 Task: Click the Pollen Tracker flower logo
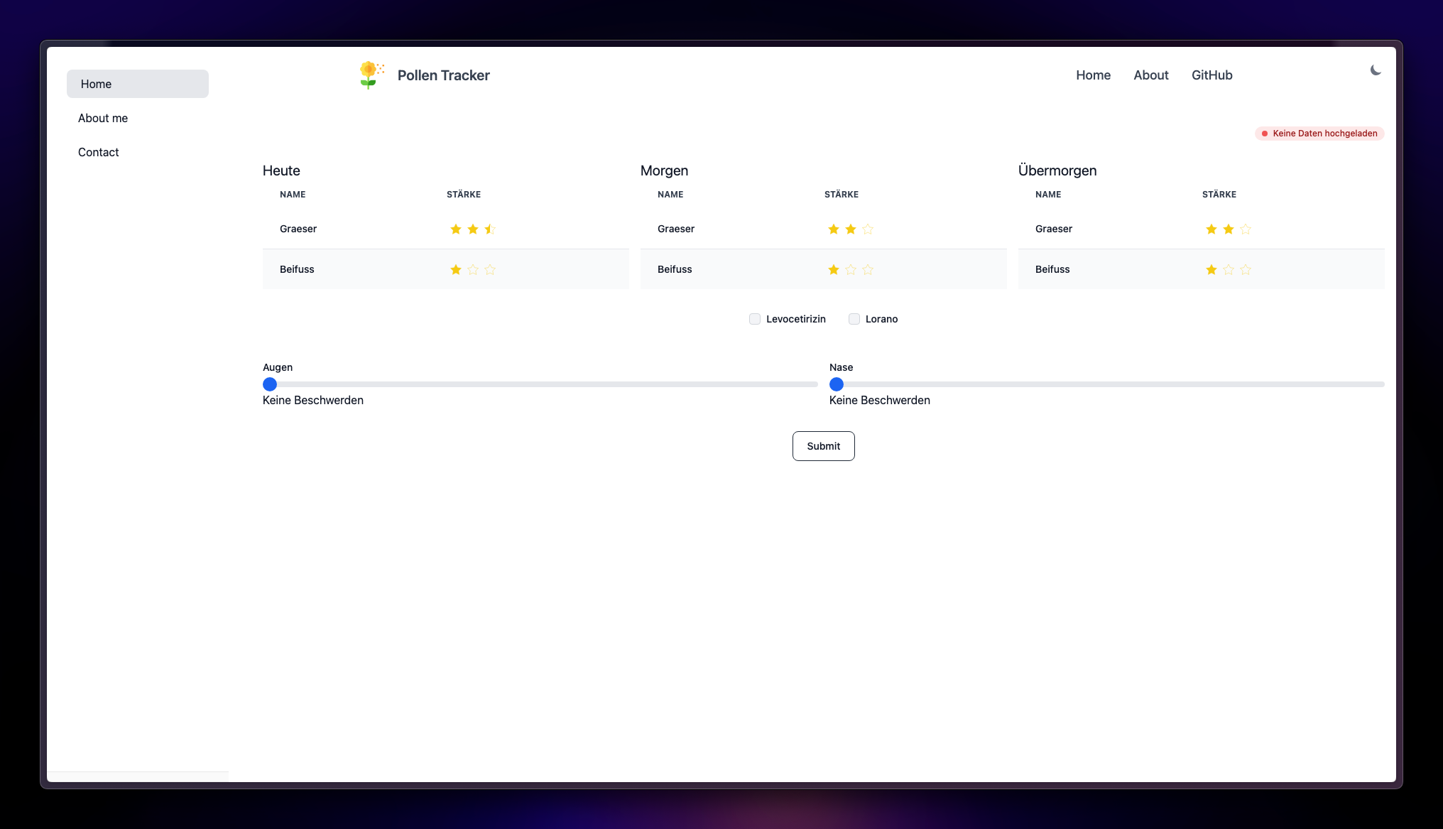369,75
